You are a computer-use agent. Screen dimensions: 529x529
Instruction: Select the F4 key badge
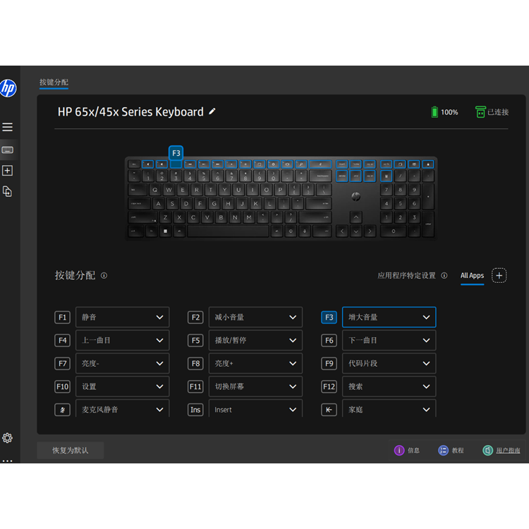point(62,341)
